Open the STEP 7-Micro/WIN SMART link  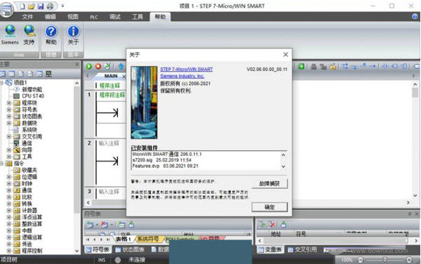coord(186,70)
